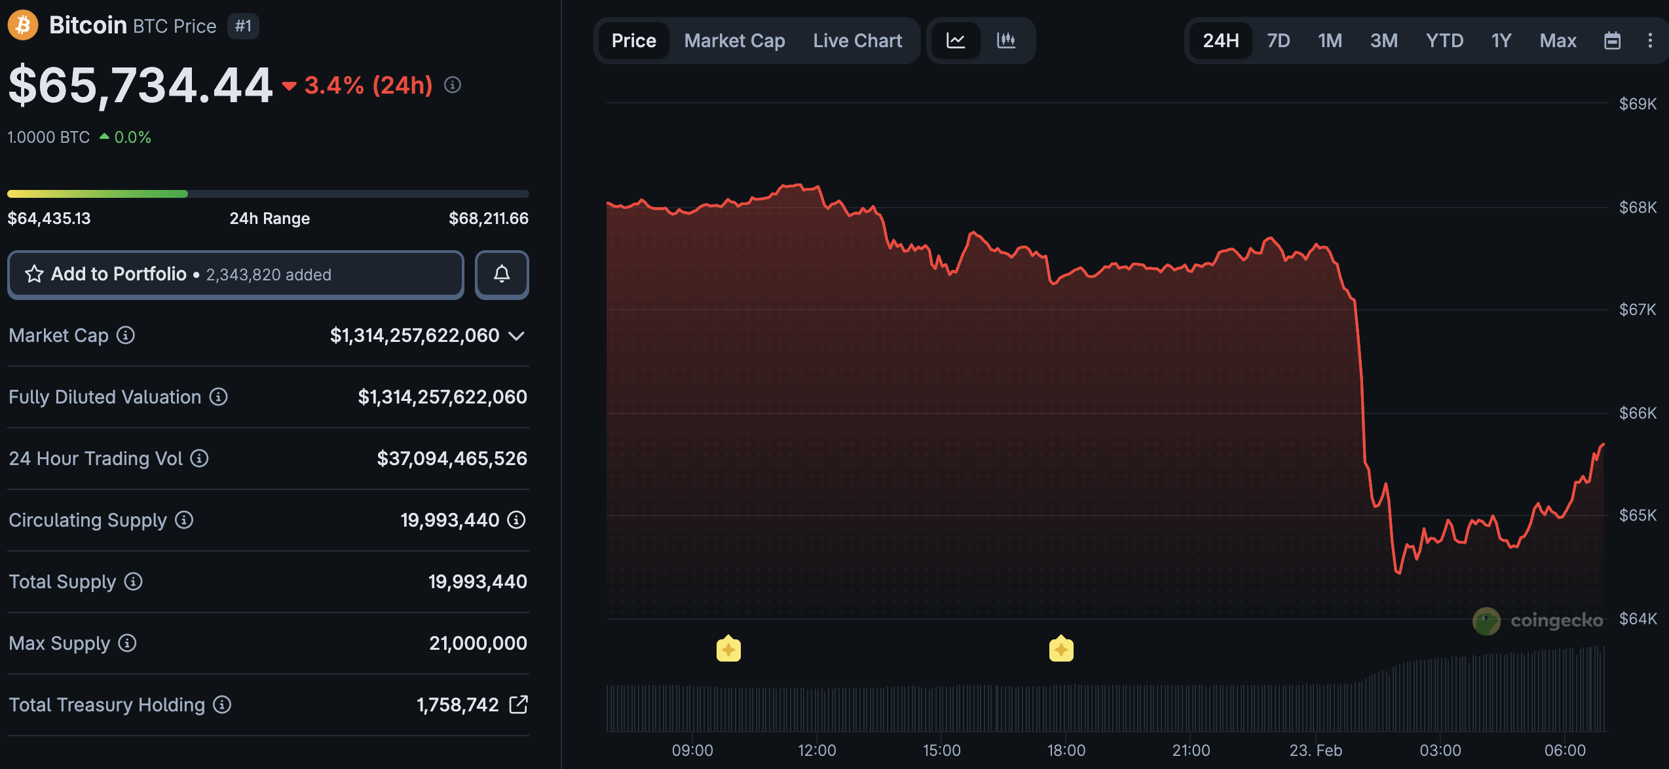Set chart range to 24H
Screen dimensions: 1669x769
1221,41
